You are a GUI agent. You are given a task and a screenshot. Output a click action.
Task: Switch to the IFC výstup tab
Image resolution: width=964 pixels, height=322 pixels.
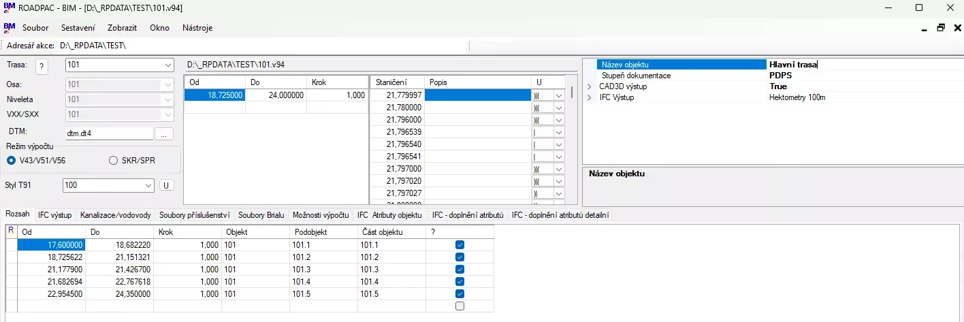[x=54, y=215]
